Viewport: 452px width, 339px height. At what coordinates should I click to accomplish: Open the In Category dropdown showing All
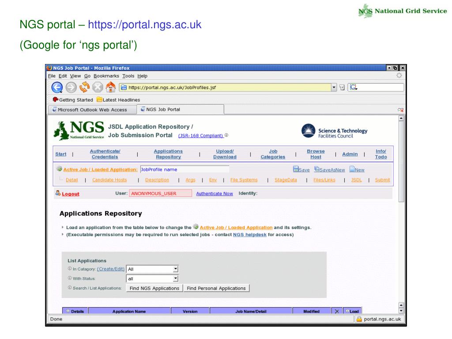pyautogui.click(x=152, y=269)
